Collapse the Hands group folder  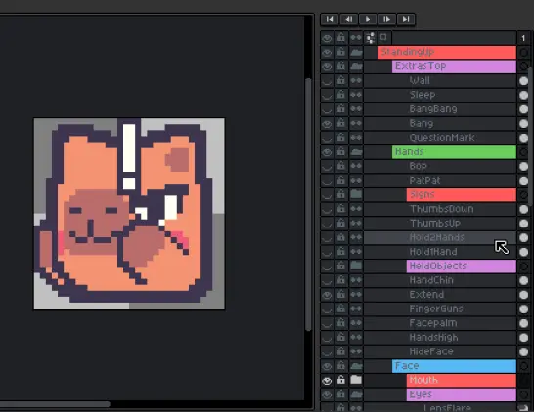[x=356, y=152]
